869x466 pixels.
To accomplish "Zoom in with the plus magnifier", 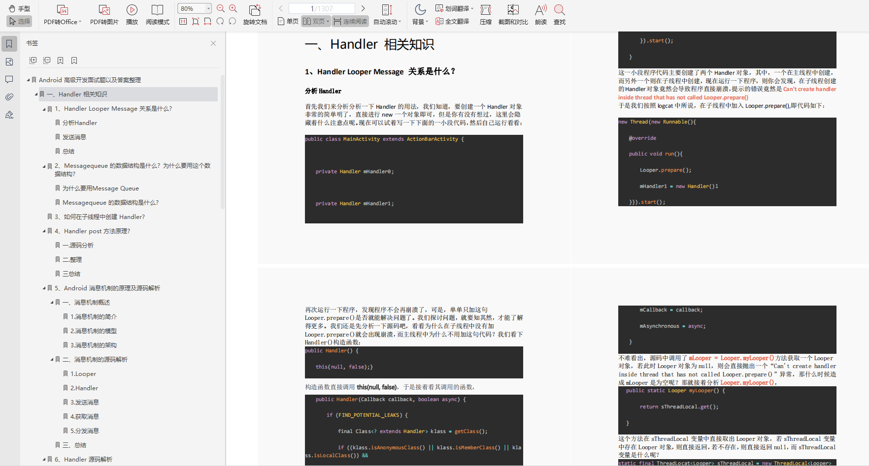I will click(233, 8).
